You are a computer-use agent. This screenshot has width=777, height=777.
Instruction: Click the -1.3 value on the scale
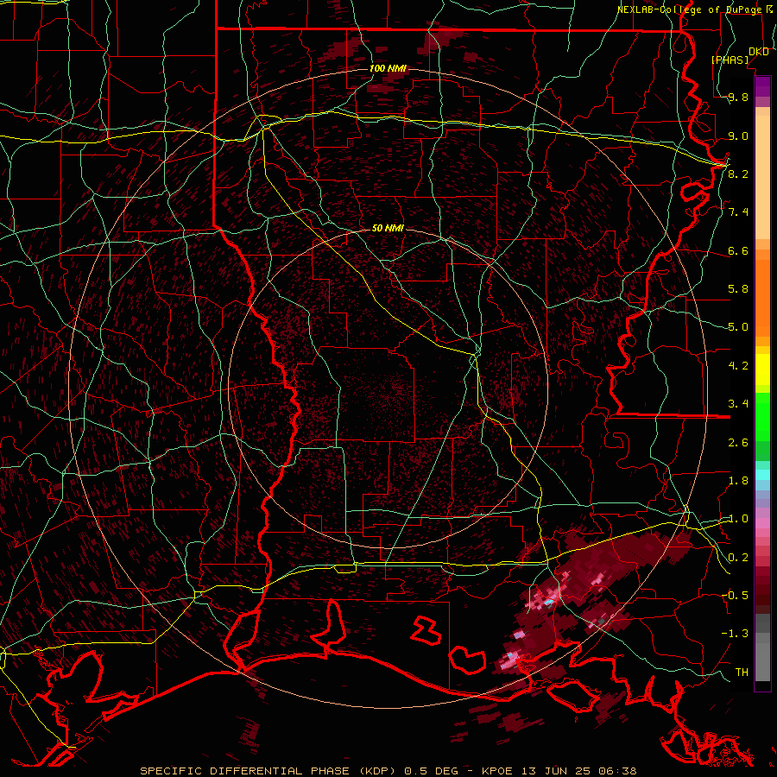pos(735,634)
